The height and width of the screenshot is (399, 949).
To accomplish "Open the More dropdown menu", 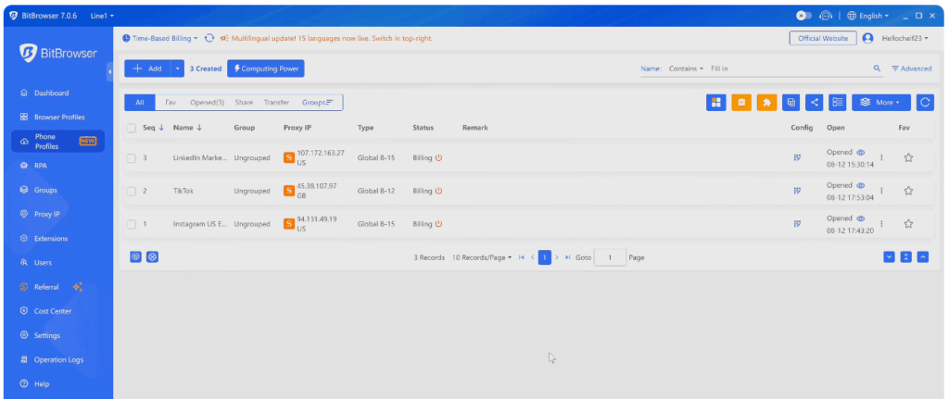I will [x=881, y=102].
